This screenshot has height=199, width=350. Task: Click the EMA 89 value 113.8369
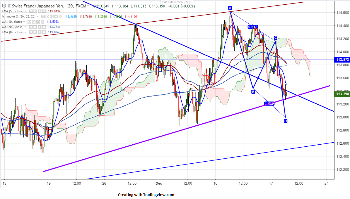54,32
